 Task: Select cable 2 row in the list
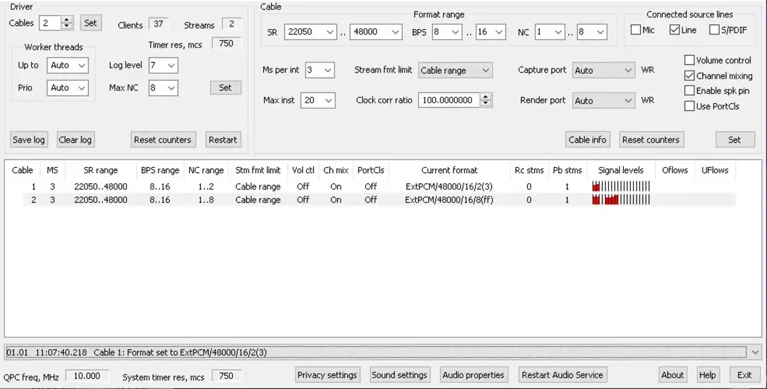[379, 200]
